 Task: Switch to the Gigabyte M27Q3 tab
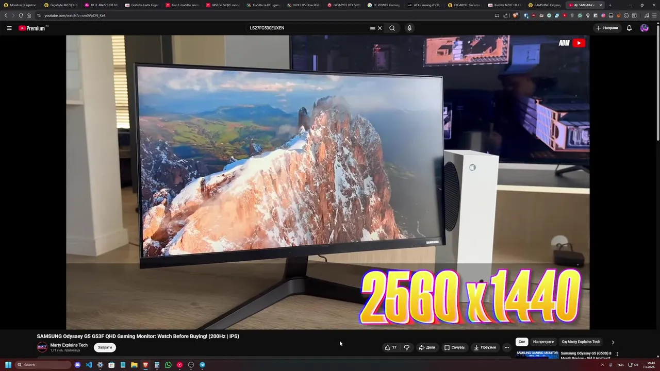click(x=61, y=5)
